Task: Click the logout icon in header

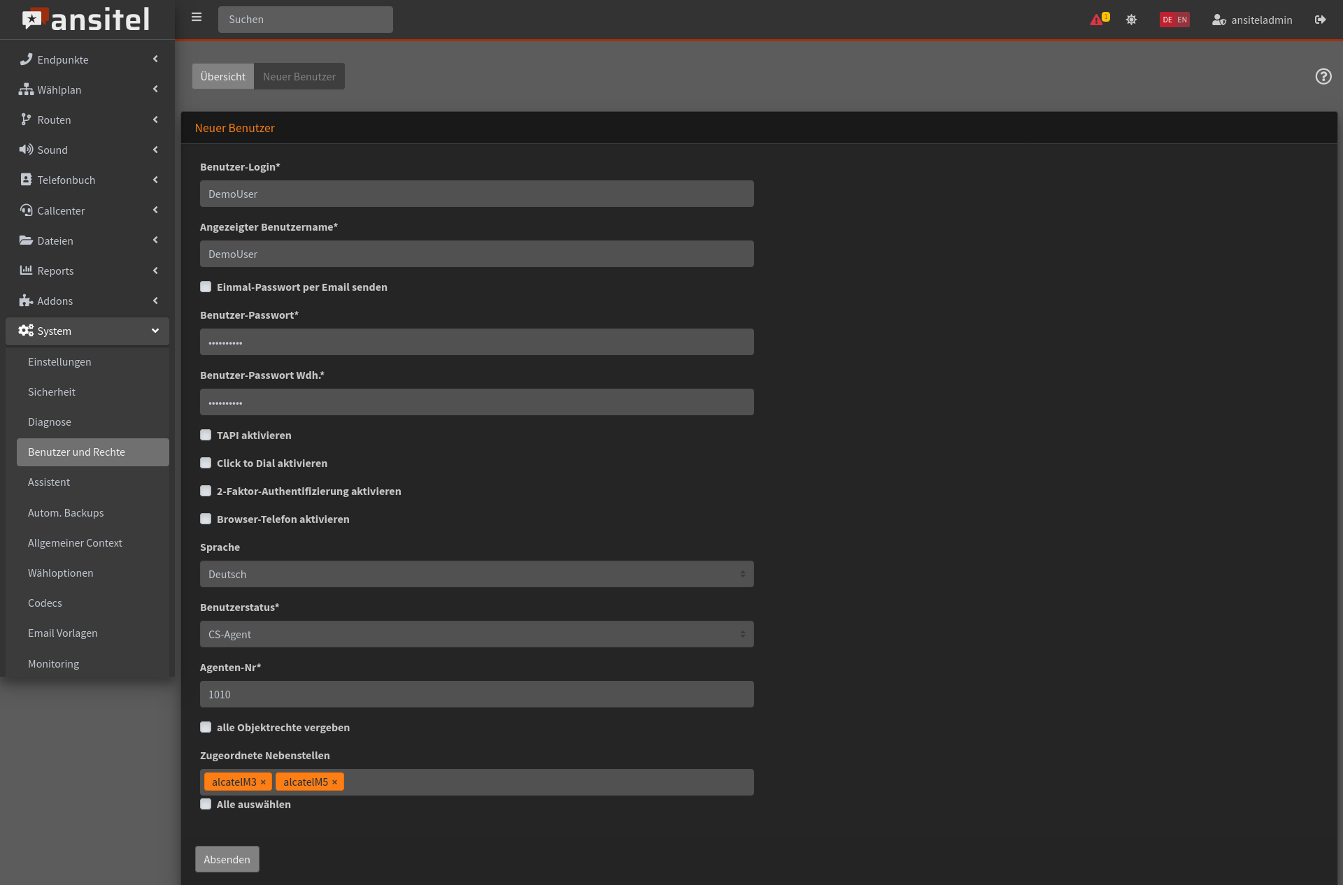Action: (x=1320, y=20)
